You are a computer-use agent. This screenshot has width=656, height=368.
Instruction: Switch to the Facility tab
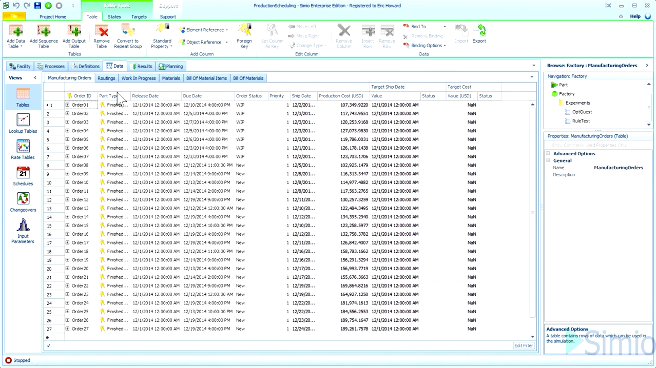[20, 66]
